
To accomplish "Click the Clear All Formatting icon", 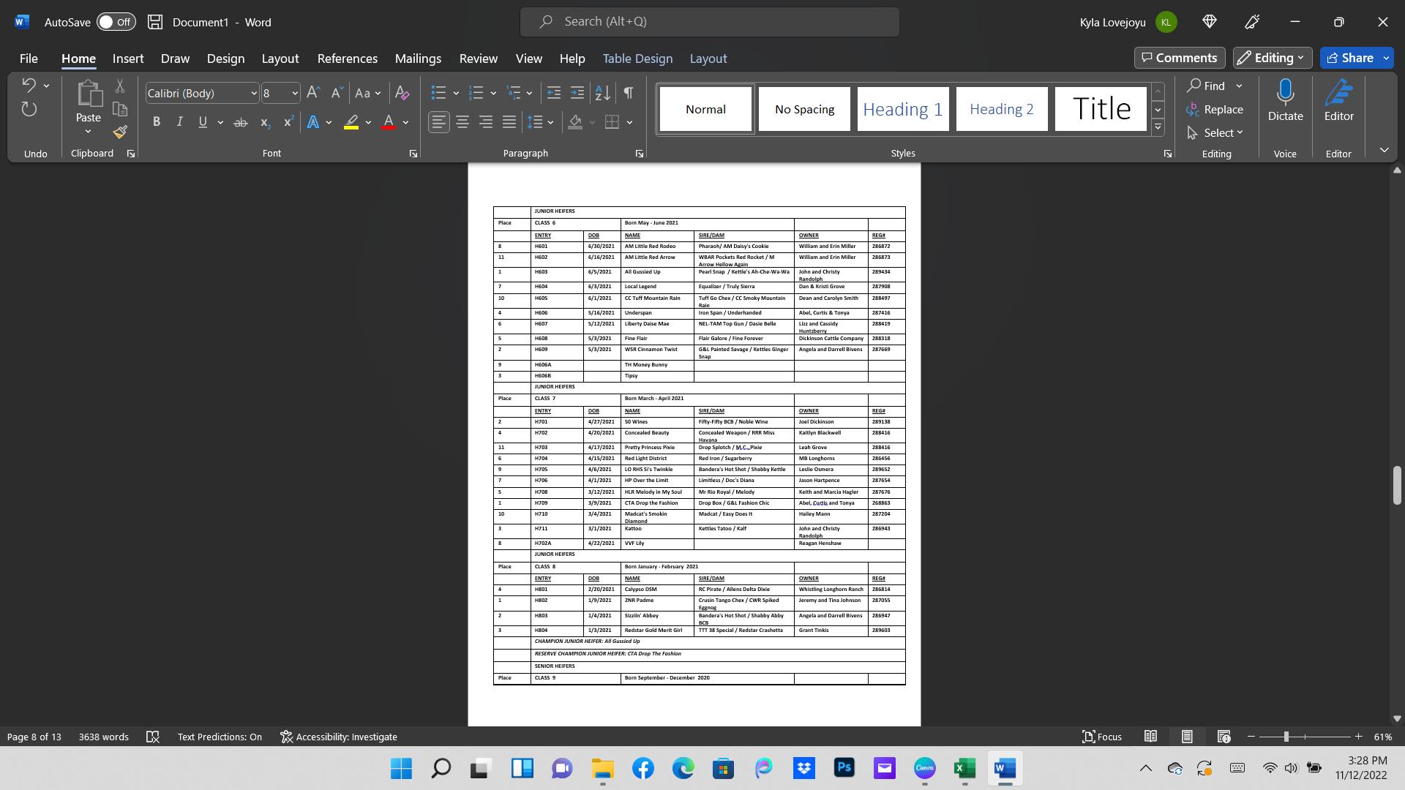I will [402, 93].
